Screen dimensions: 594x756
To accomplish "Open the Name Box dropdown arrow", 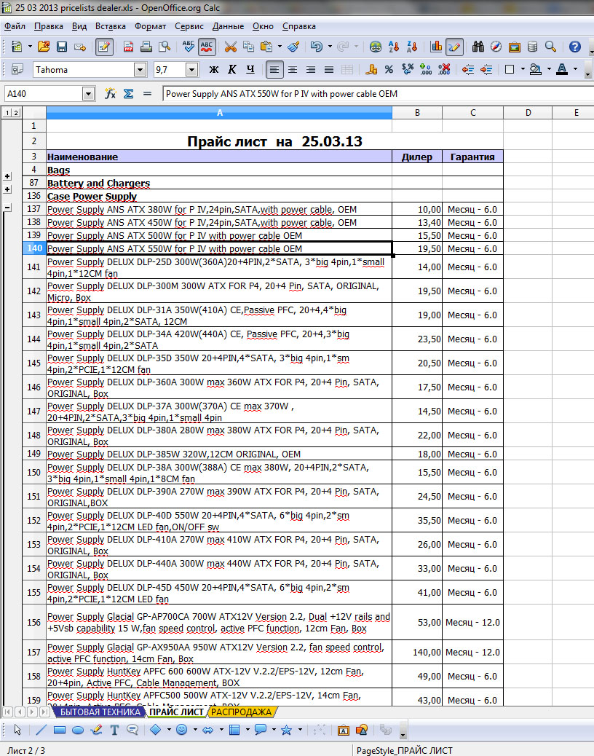I will click(88, 93).
